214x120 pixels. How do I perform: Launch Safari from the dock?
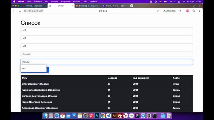(x=57, y=116)
